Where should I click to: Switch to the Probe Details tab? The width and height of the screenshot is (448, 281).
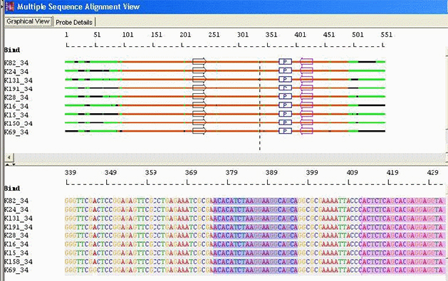click(x=74, y=22)
